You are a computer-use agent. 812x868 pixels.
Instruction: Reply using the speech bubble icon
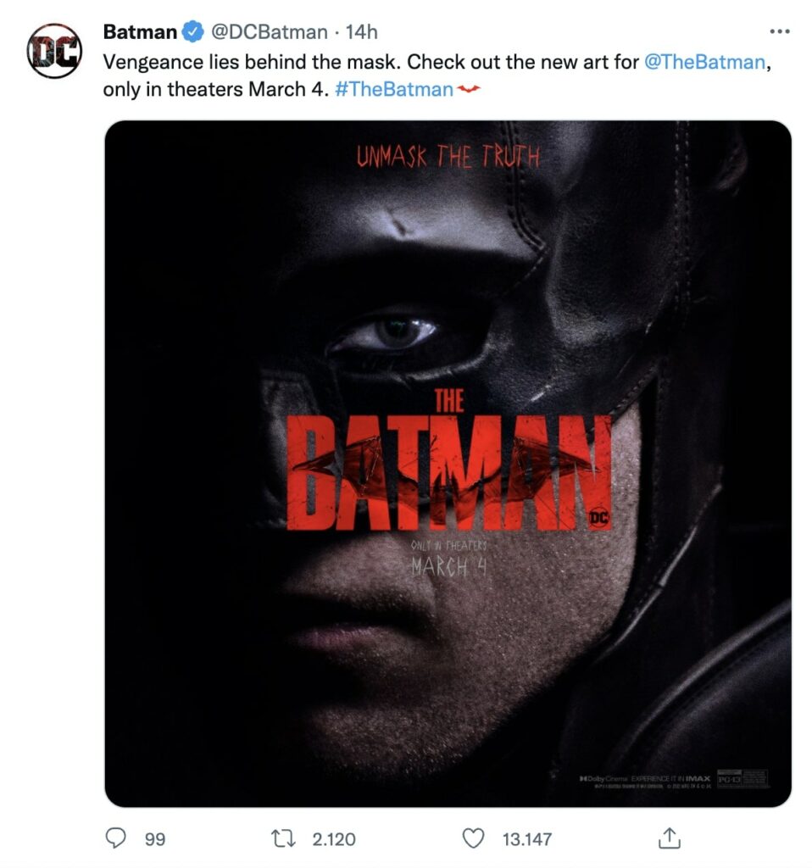click(x=115, y=838)
